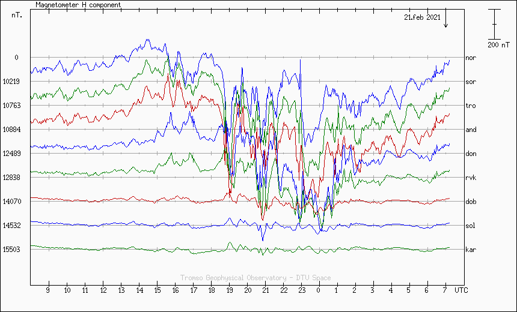The image size is (517, 312).
Task: Click the '200 nT' scale label
Action: click(498, 45)
